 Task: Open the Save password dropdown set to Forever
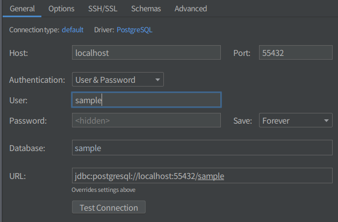point(296,120)
